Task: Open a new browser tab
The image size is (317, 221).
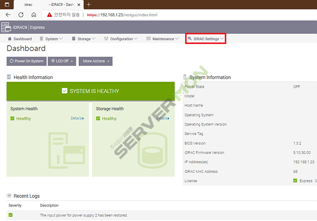Action: click(89, 4)
